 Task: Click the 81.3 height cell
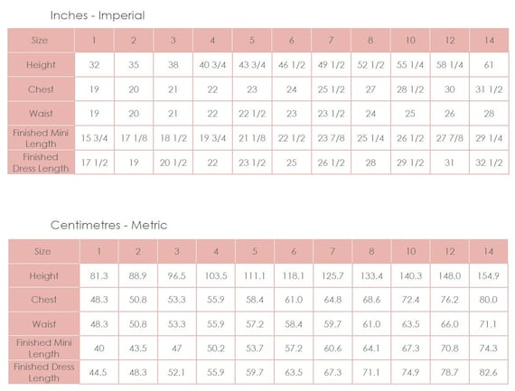pos(98,275)
